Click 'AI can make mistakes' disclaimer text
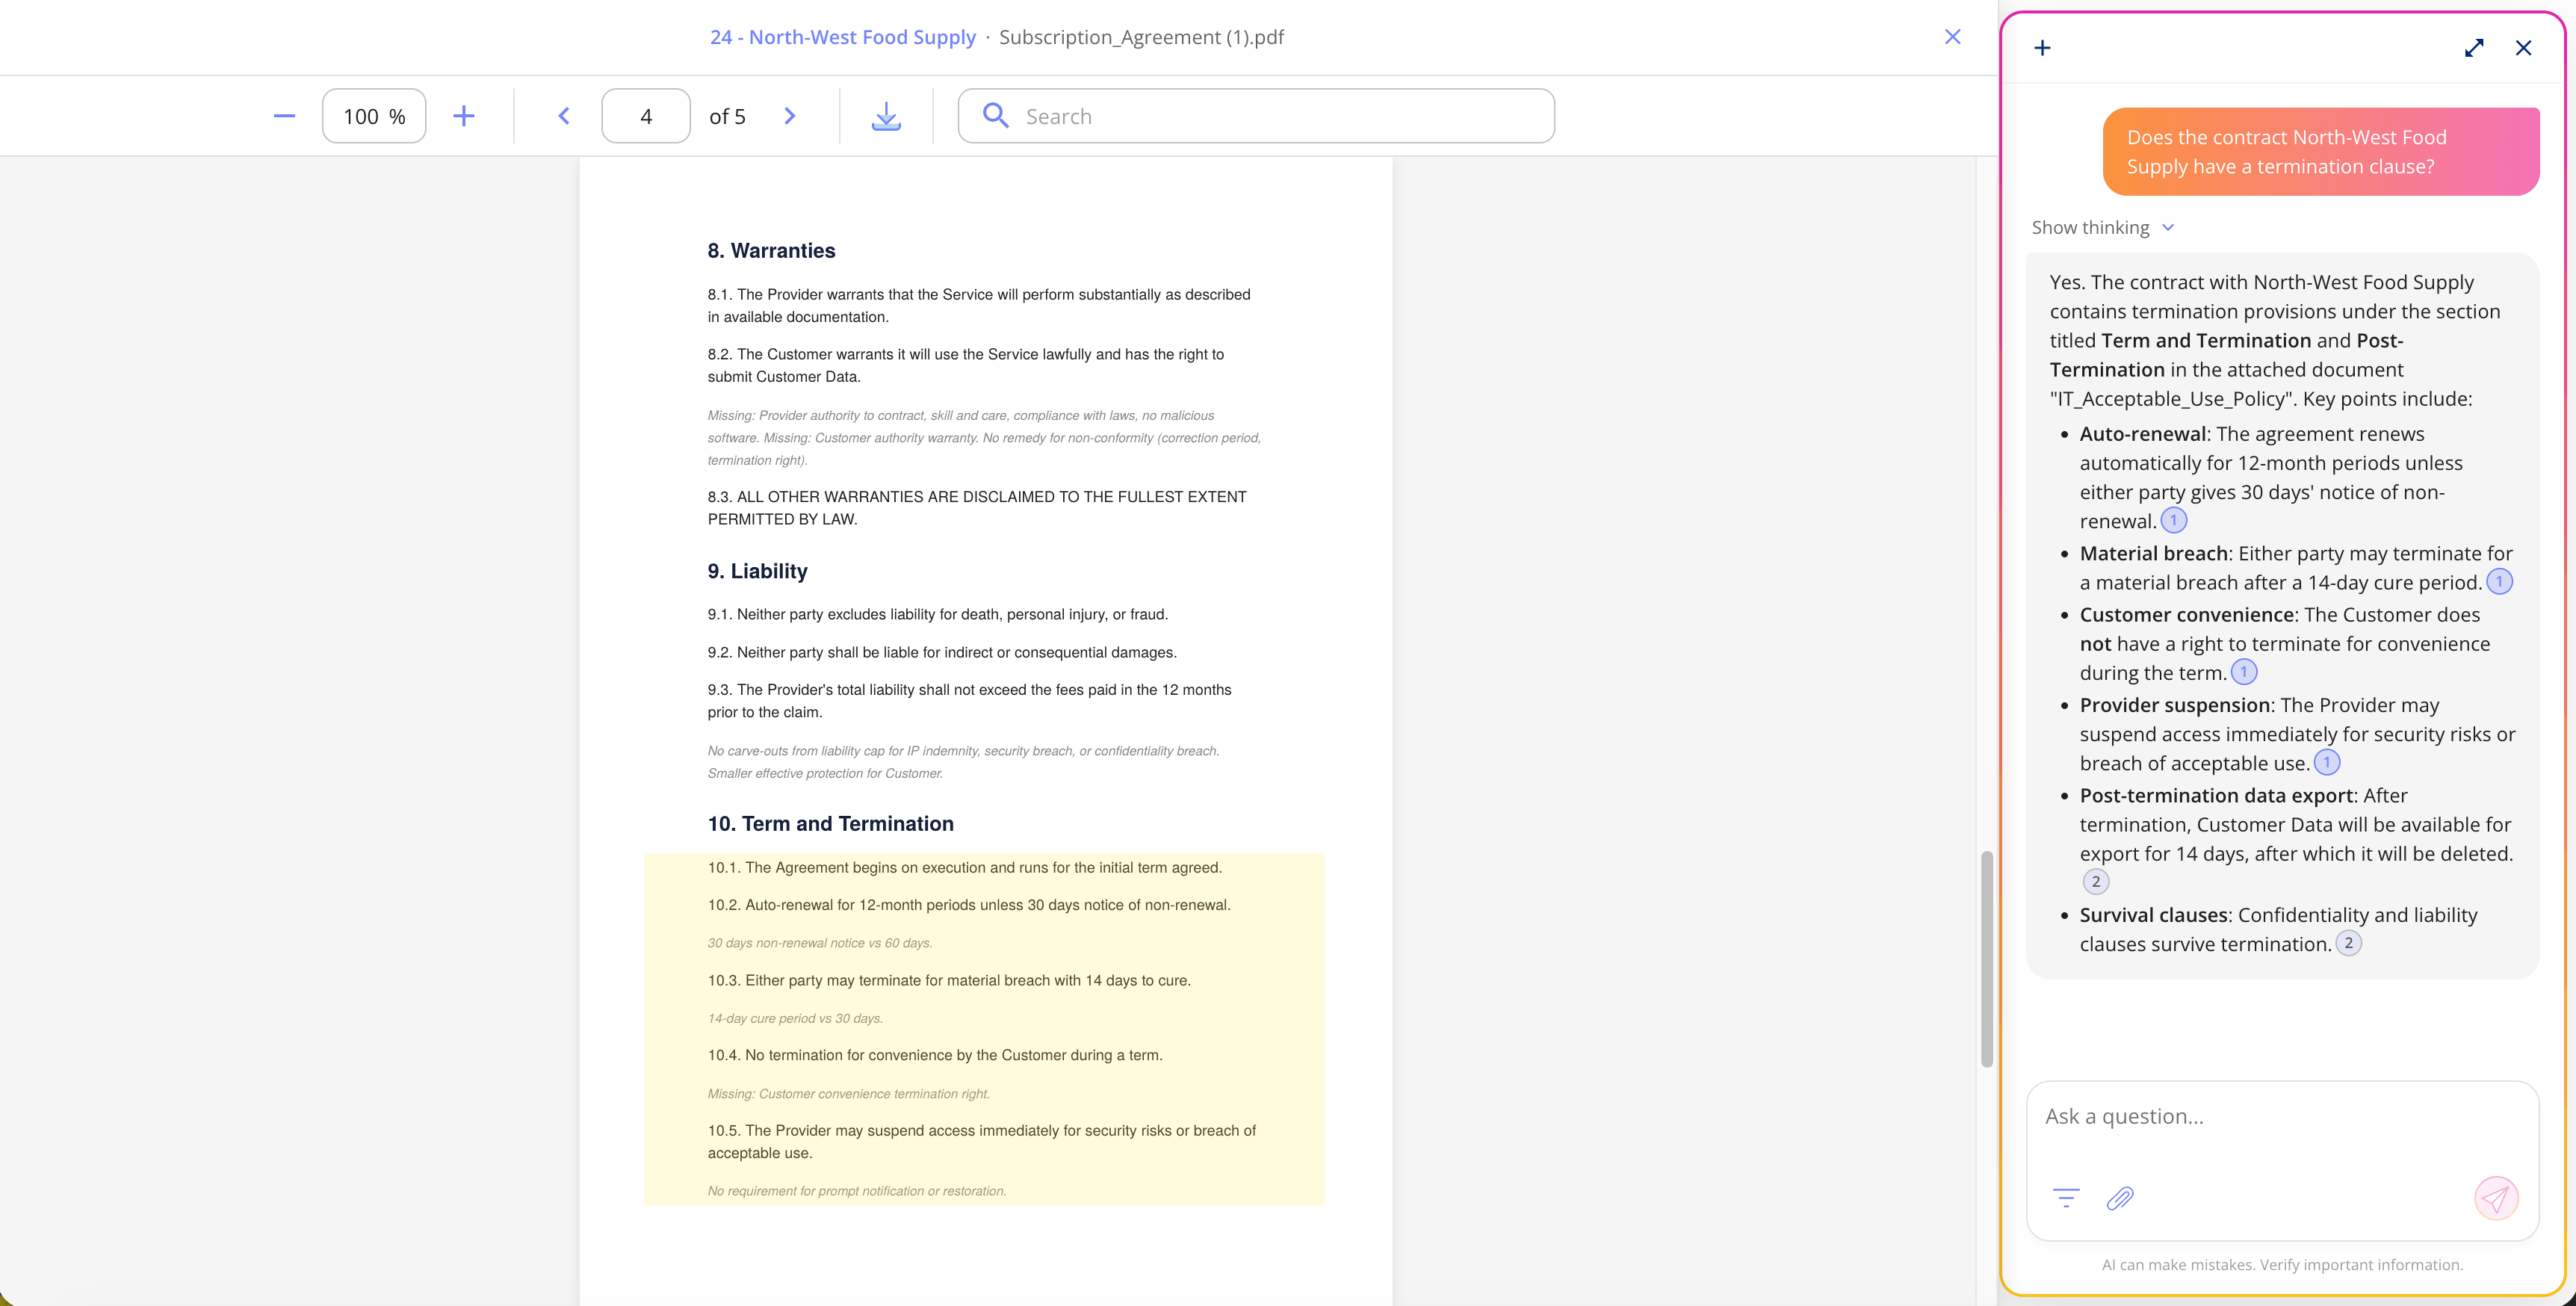The image size is (2576, 1306). pos(2282,1264)
